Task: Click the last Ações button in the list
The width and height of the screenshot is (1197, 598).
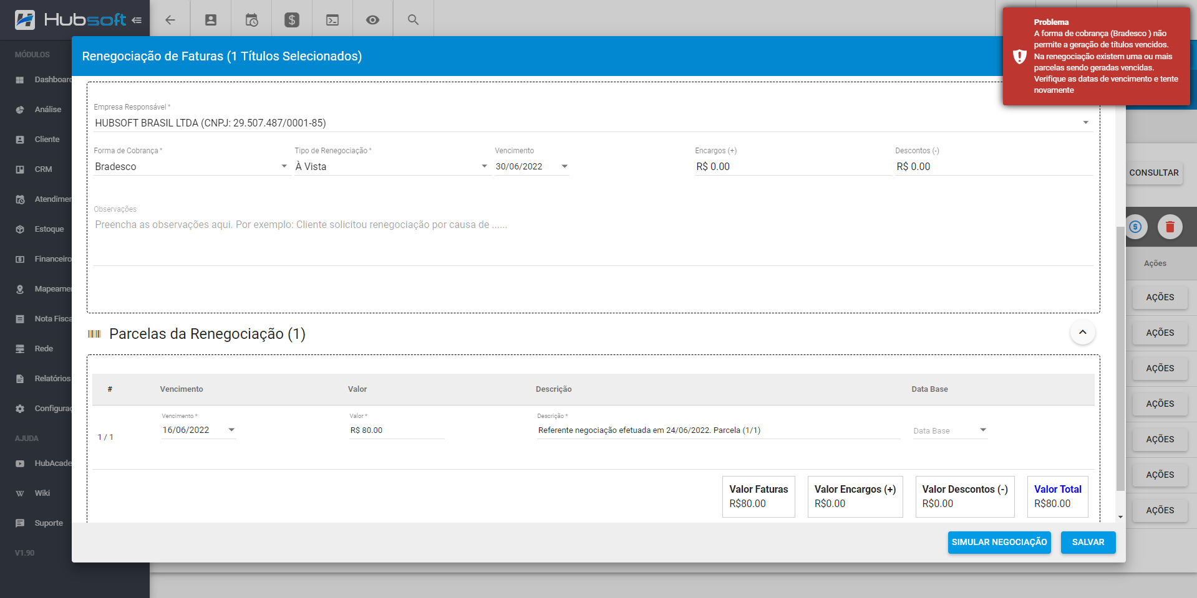Action: (x=1160, y=510)
